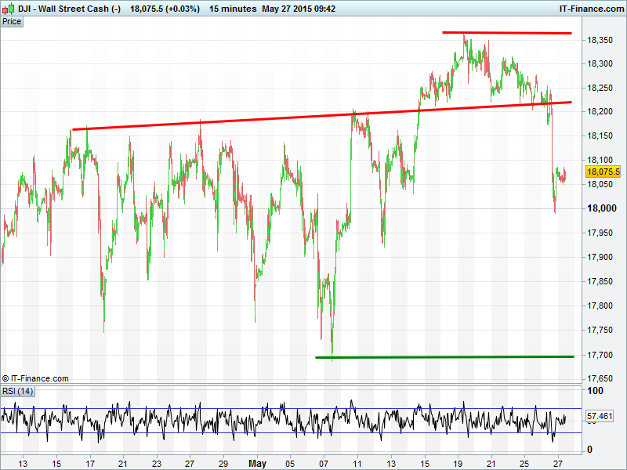Viewport: 627px width, 470px height.
Task: Click the May label on the date axis
Action: (258, 463)
